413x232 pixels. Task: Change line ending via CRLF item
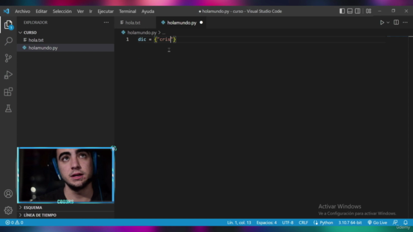303,222
